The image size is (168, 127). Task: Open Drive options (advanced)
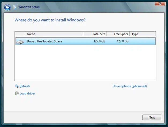130,86
